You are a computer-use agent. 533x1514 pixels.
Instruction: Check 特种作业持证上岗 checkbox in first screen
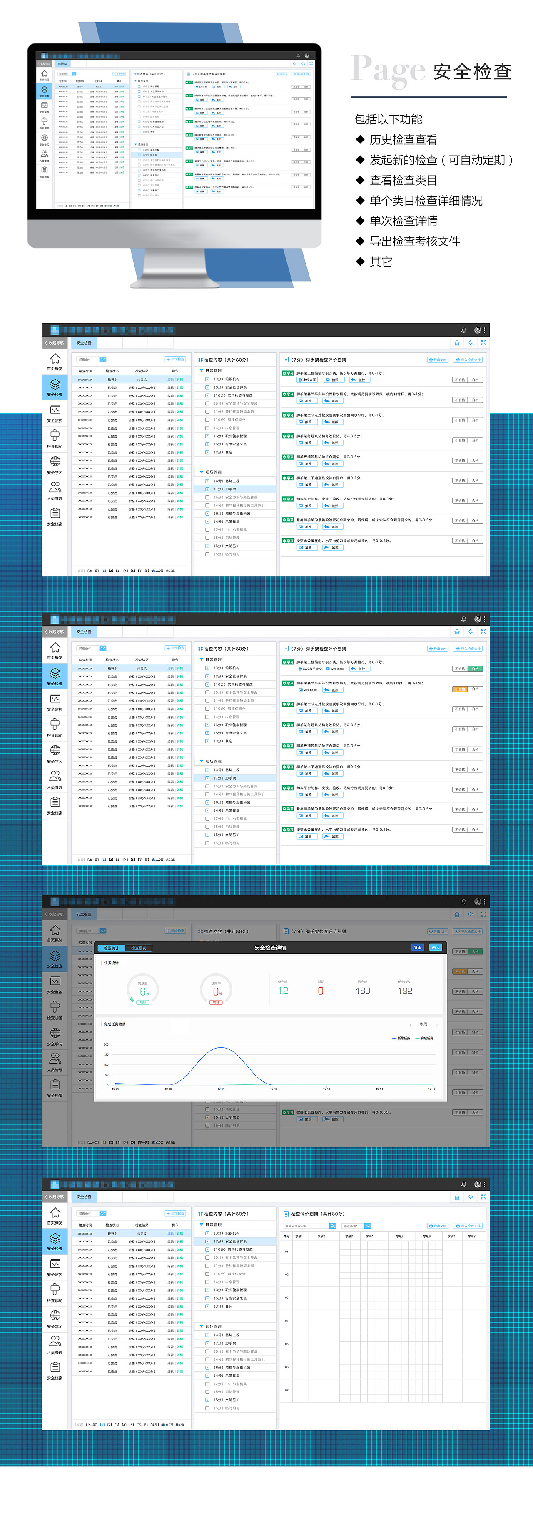207,411
